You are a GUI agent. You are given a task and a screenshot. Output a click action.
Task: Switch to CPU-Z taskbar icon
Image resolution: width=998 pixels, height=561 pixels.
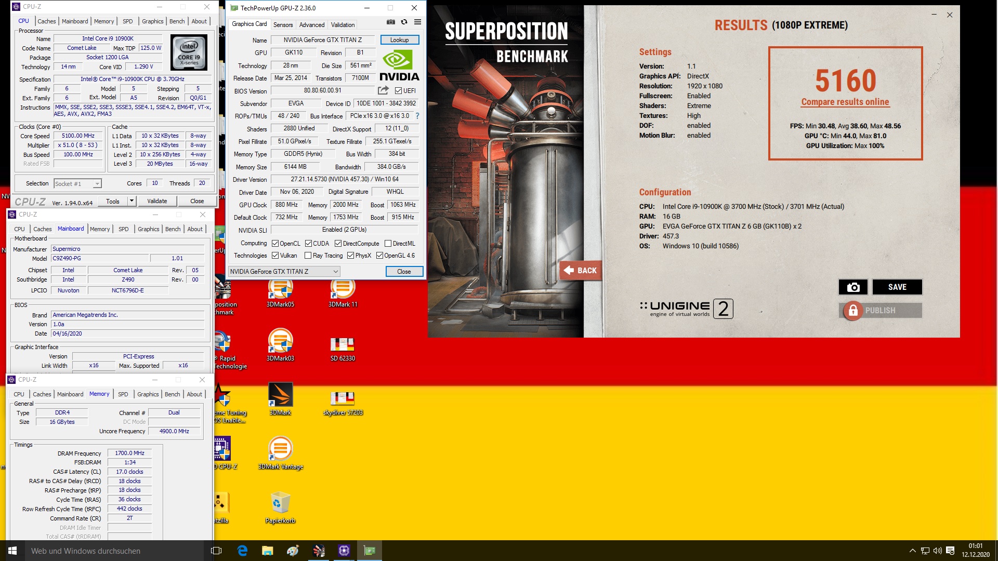[344, 551]
